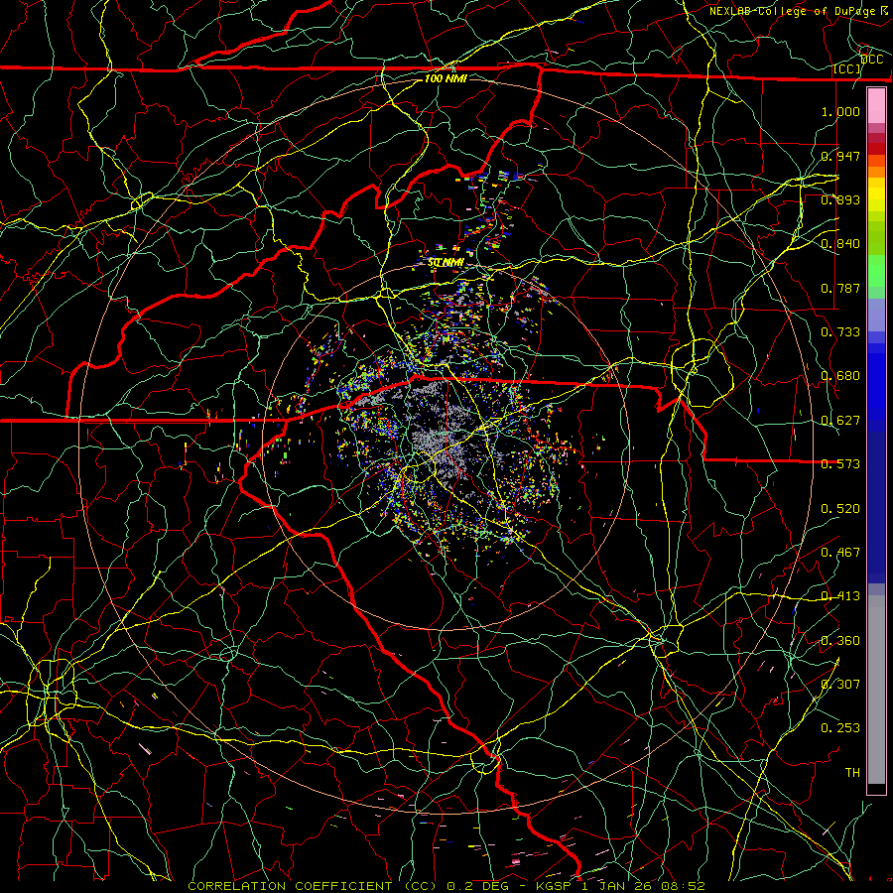Click the 0.573 scale value
893x893 pixels.
(840, 464)
